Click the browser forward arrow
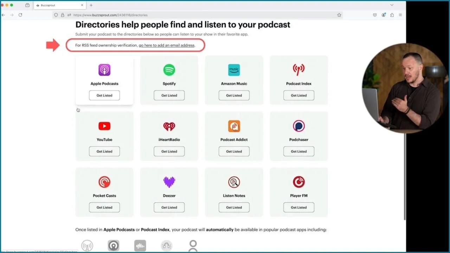The width and height of the screenshot is (450, 253). pyautogui.click(x=12, y=15)
